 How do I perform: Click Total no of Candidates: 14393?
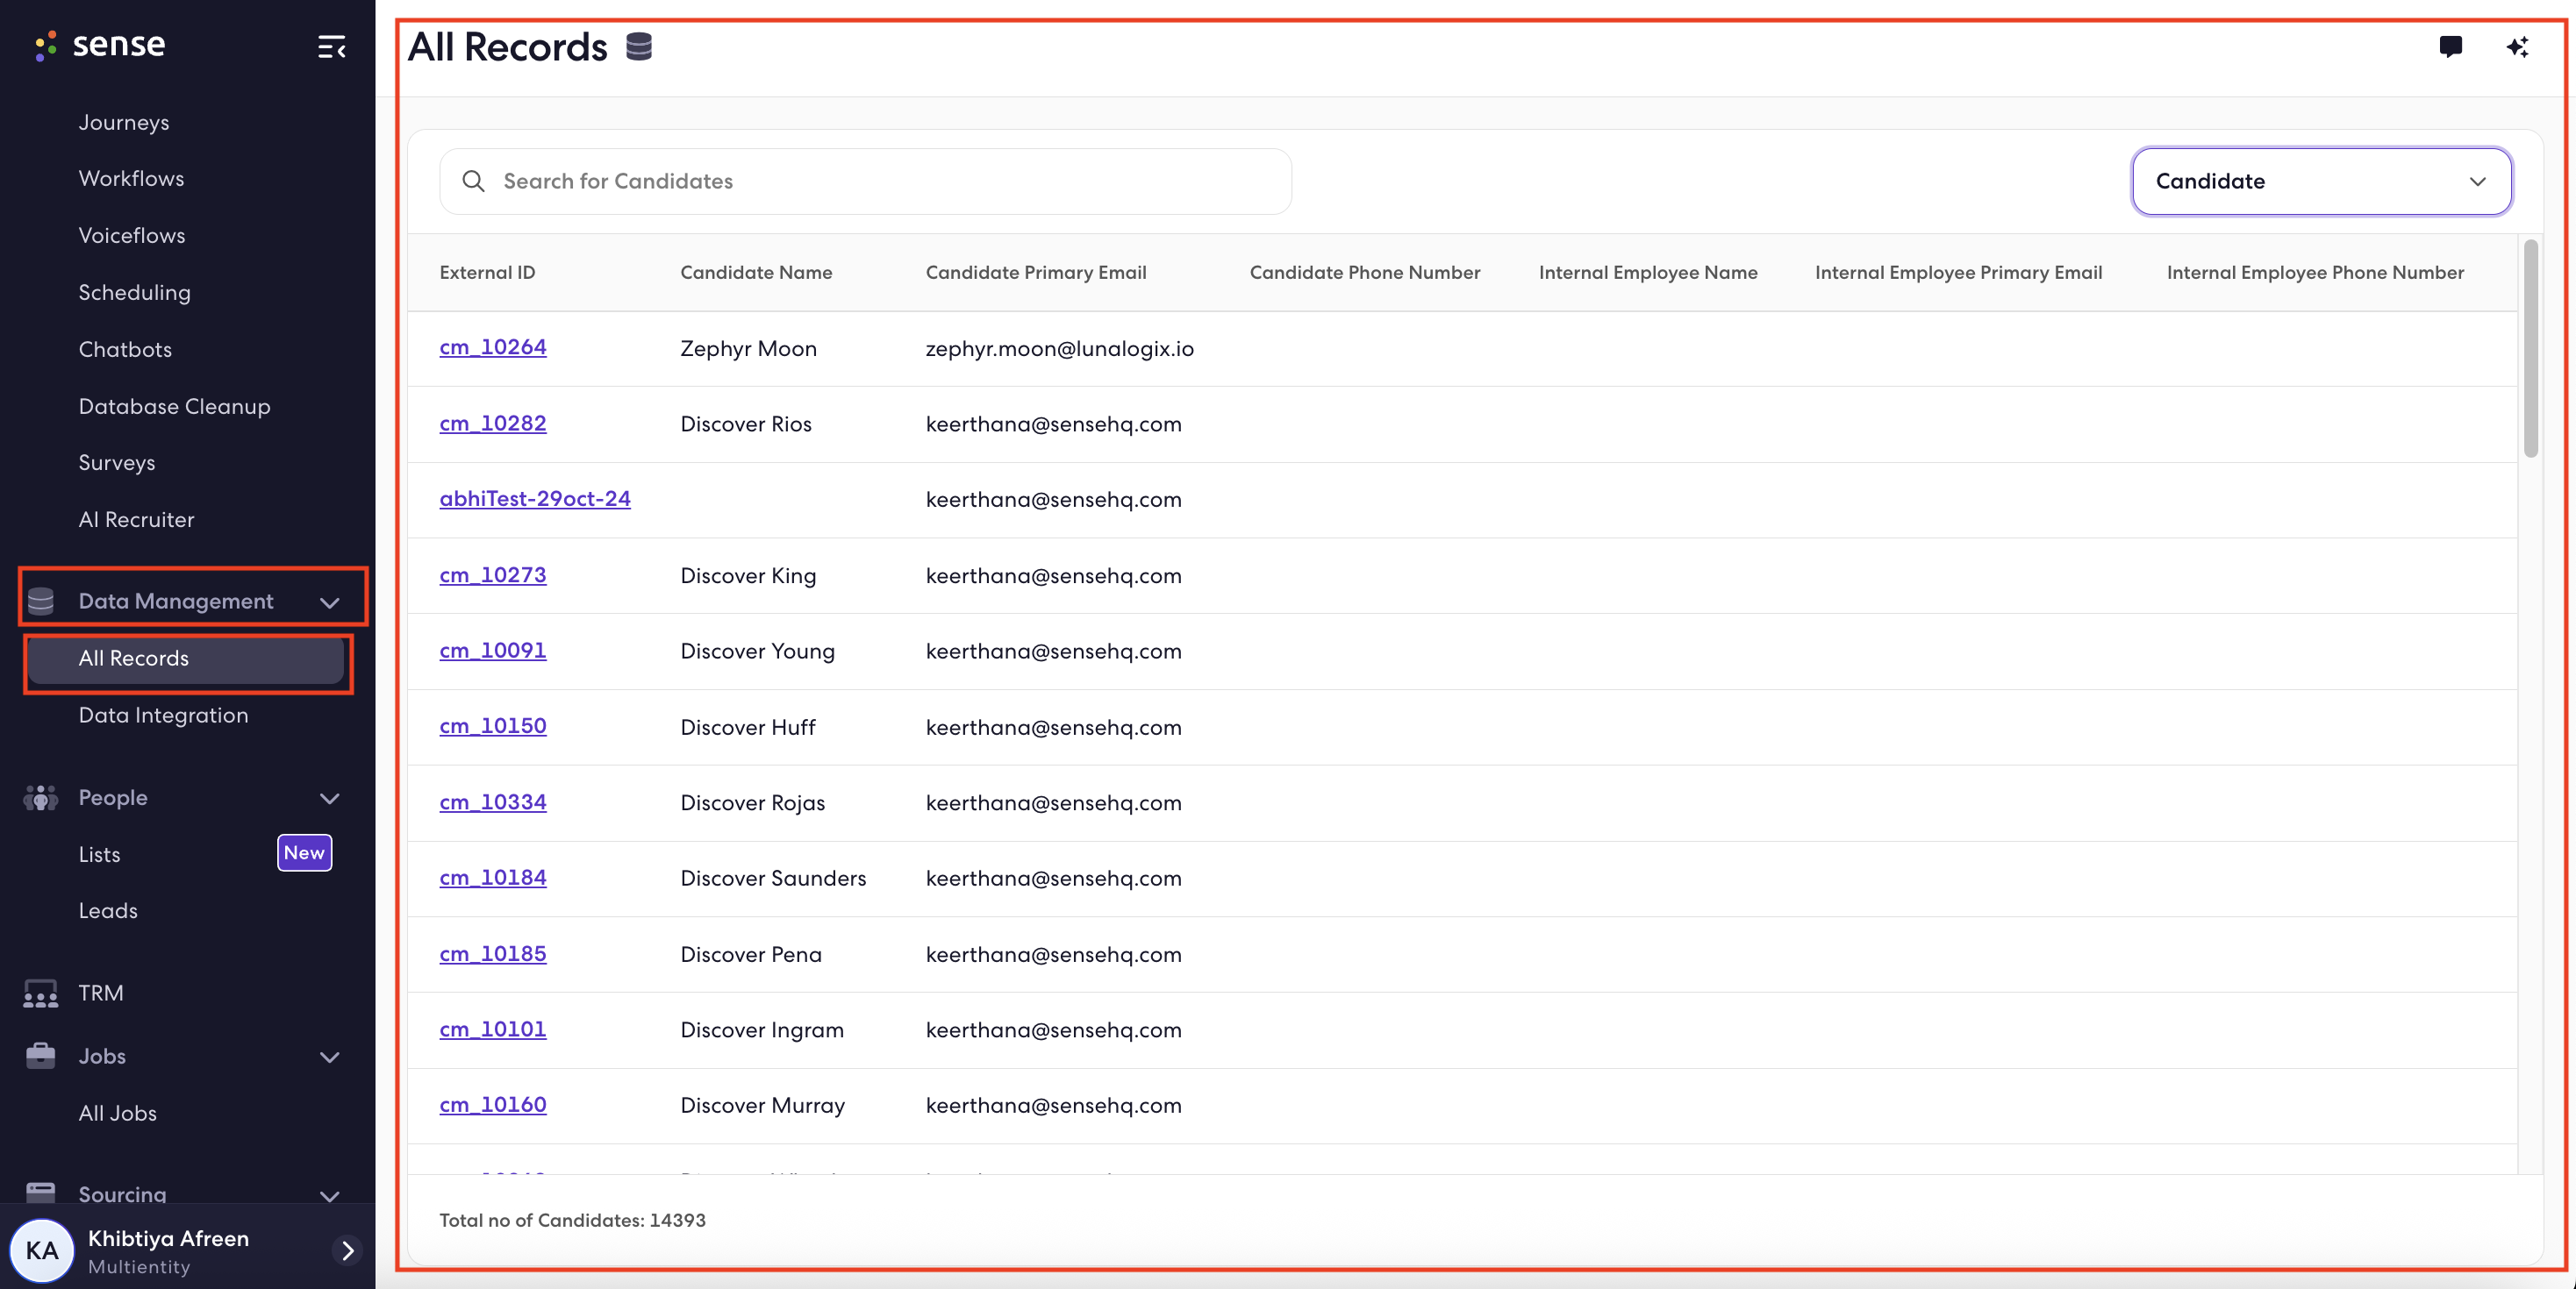coord(572,1220)
